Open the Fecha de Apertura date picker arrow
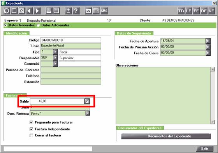Image resolution: width=218 pixels, height=153 pixels. (208, 41)
